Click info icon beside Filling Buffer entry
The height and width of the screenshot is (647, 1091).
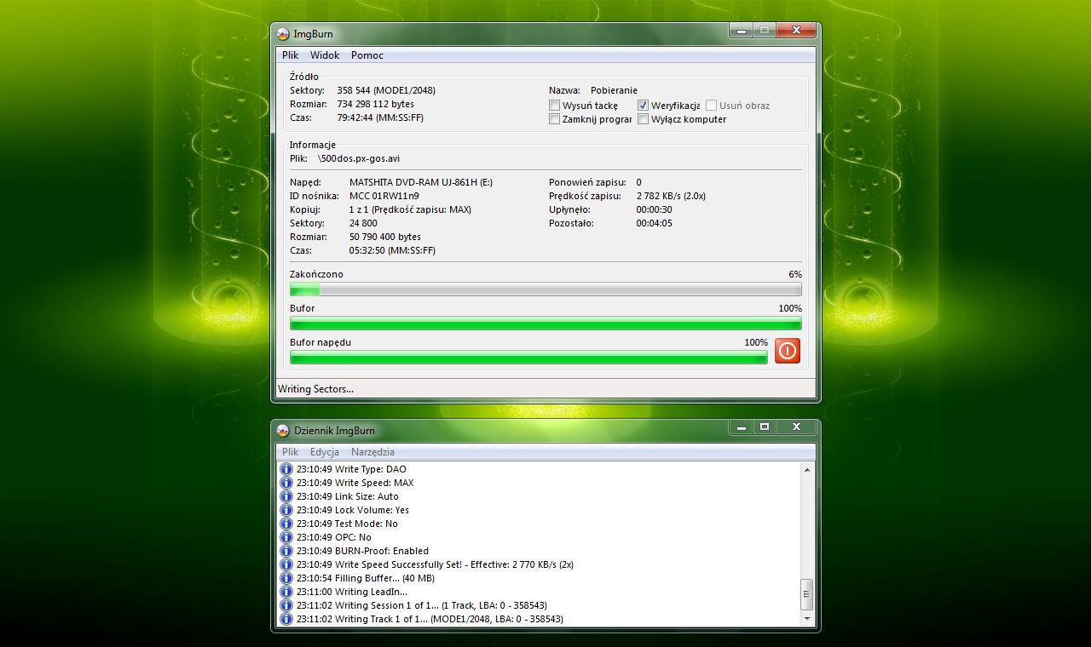(286, 578)
